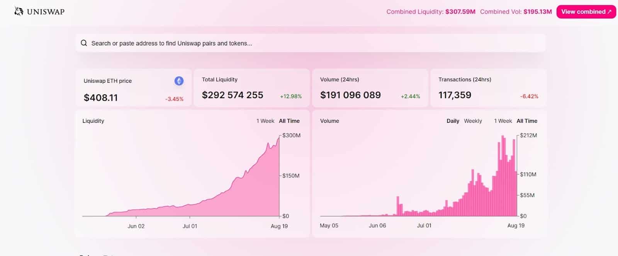This screenshot has height=256, width=618.
Task: Click the Uniswap ETH price card
Action: (x=133, y=88)
